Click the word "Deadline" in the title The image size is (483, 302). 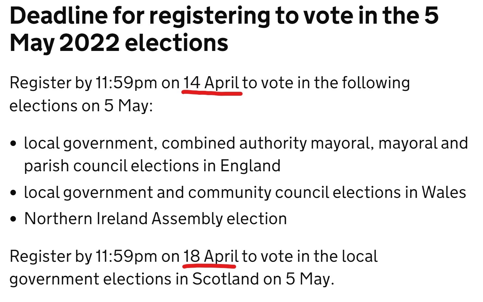(59, 16)
